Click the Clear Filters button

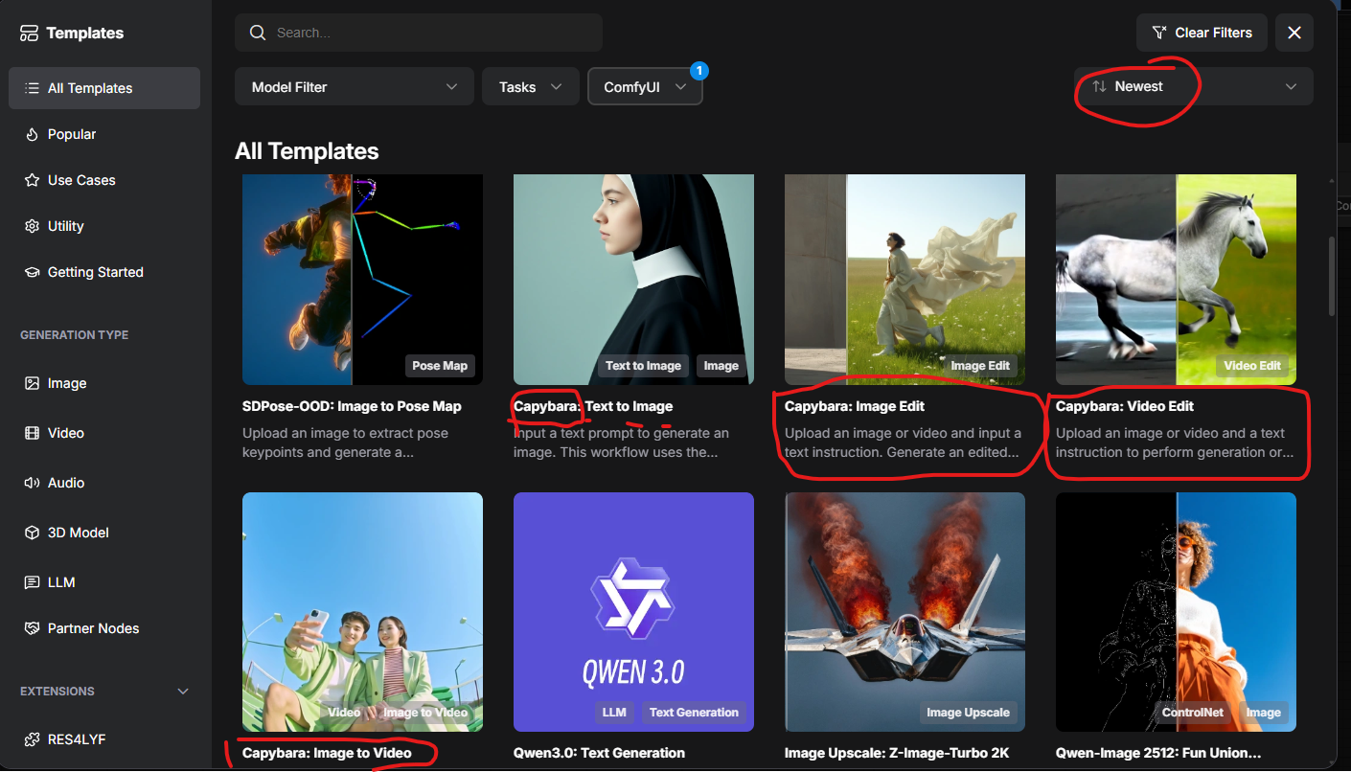pyautogui.click(x=1202, y=33)
